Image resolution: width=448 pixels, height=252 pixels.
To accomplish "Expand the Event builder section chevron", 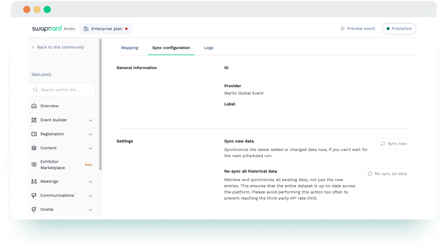I will (90, 120).
